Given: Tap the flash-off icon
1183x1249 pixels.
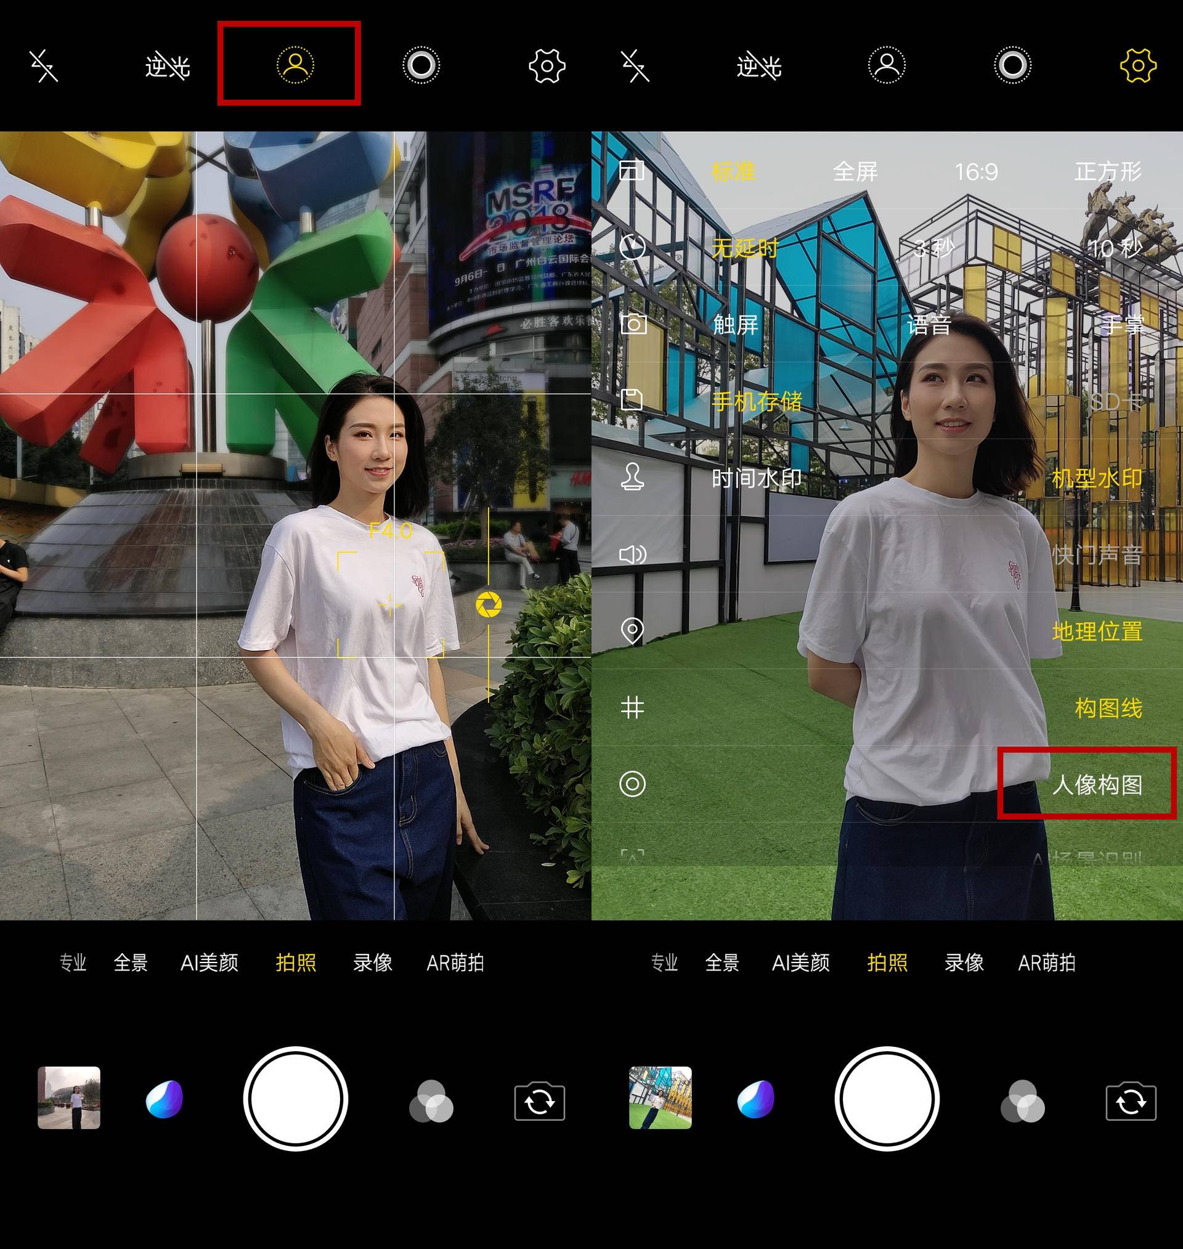Looking at the screenshot, I should [44, 66].
